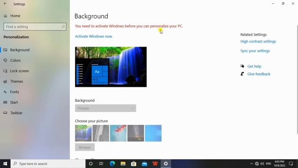Click the Settings window vertical scrollbar
The width and height of the screenshot is (298, 168).
(x=297, y=80)
